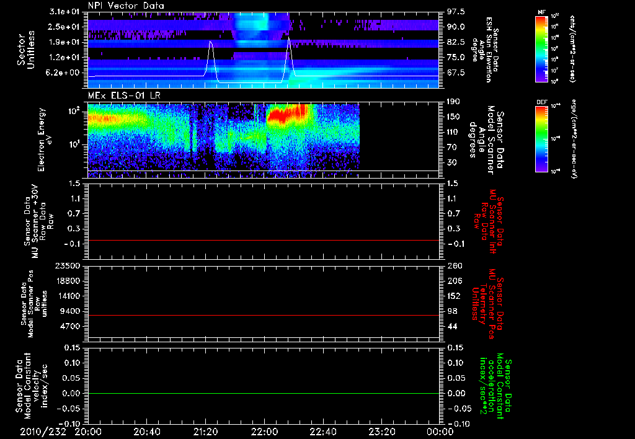Image resolution: width=635 pixels, height=439 pixels.
Task: Click the green line in velocity plot
Action: [264, 393]
